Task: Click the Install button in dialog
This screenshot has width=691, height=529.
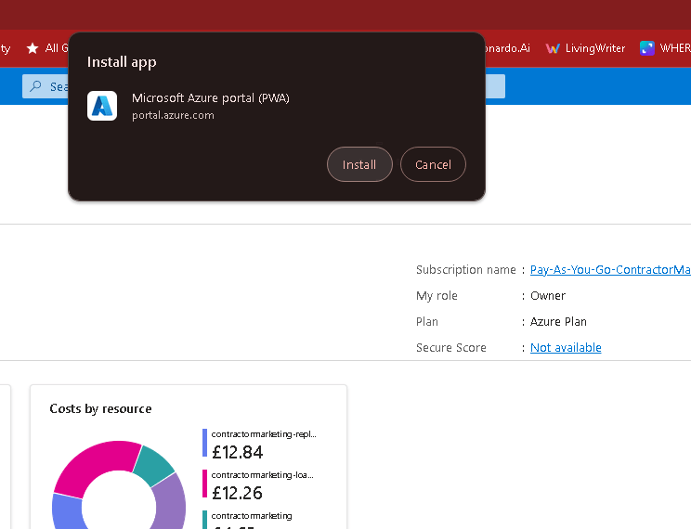Action: coord(359,164)
